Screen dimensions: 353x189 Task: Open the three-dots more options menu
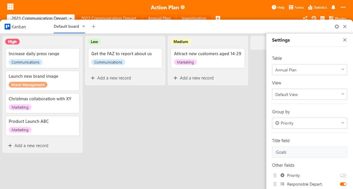tap(343, 7)
